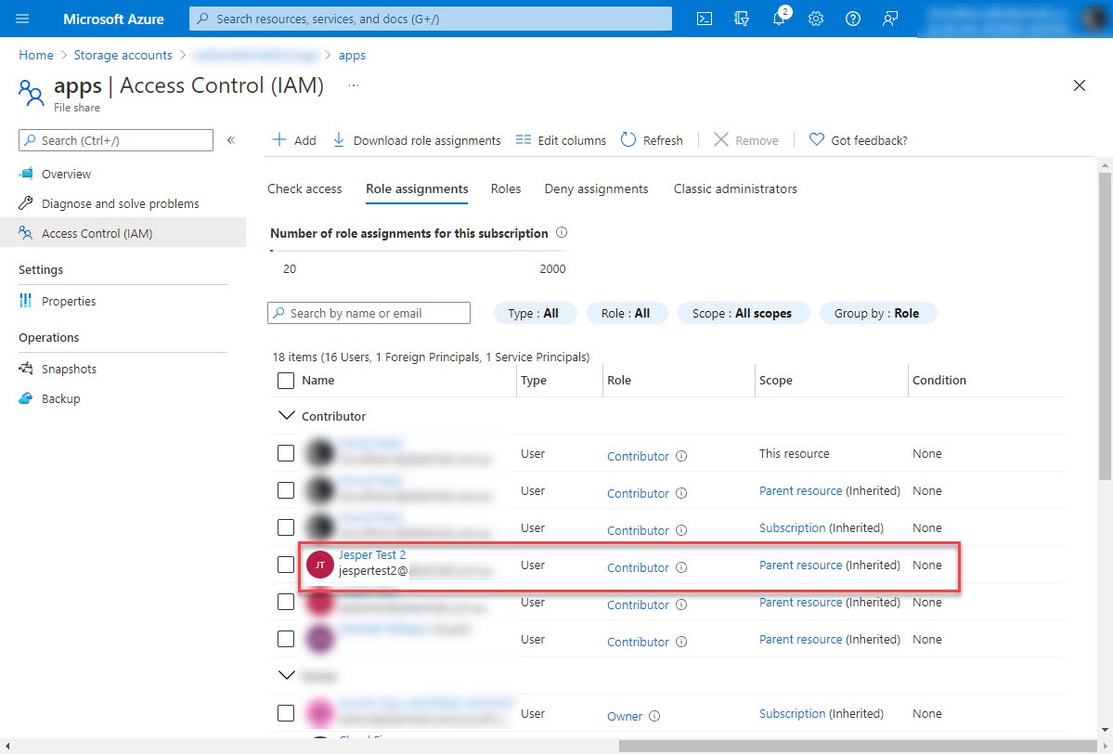Click the left menu Search (Ctrl+/) field
The height and width of the screenshot is (754, 1113).
(116, 140)
